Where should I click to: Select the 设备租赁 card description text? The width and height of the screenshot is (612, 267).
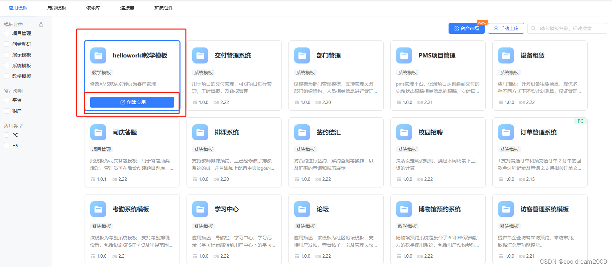(x=539, y=88)
